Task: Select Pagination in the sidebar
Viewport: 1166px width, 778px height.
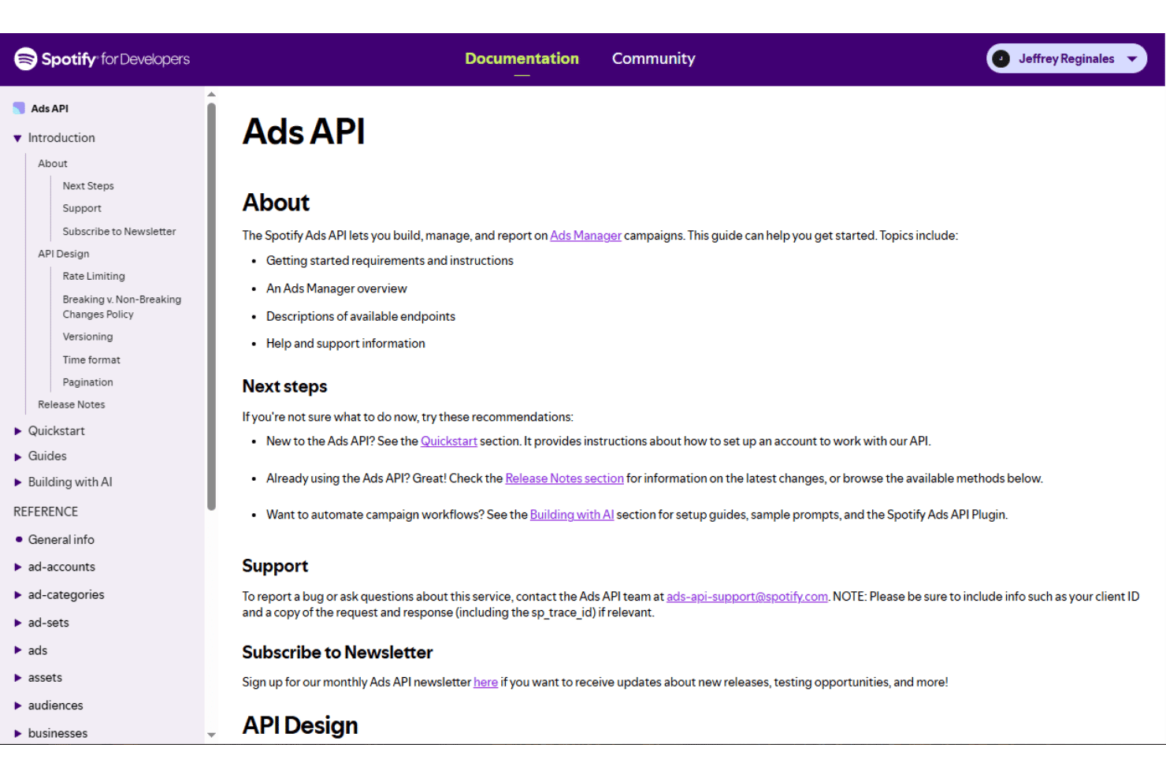Action: (x=87, y=382)
